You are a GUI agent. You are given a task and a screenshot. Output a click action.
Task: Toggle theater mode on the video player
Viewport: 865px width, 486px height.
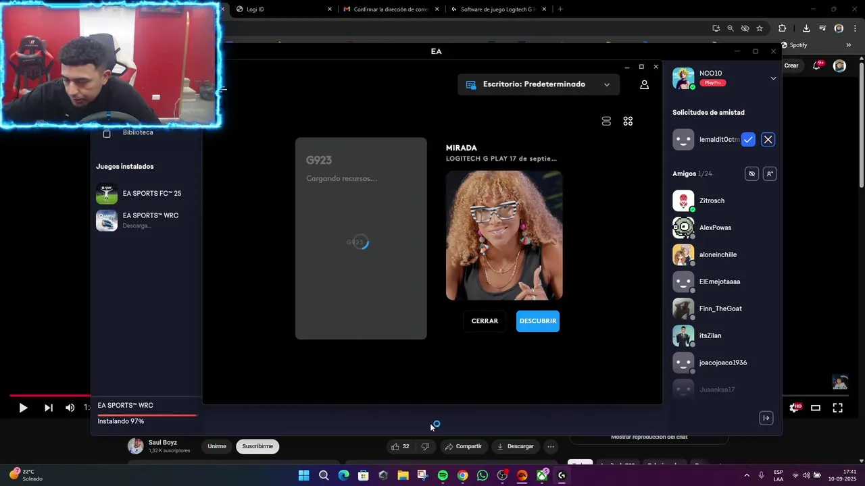pos(816,408)
